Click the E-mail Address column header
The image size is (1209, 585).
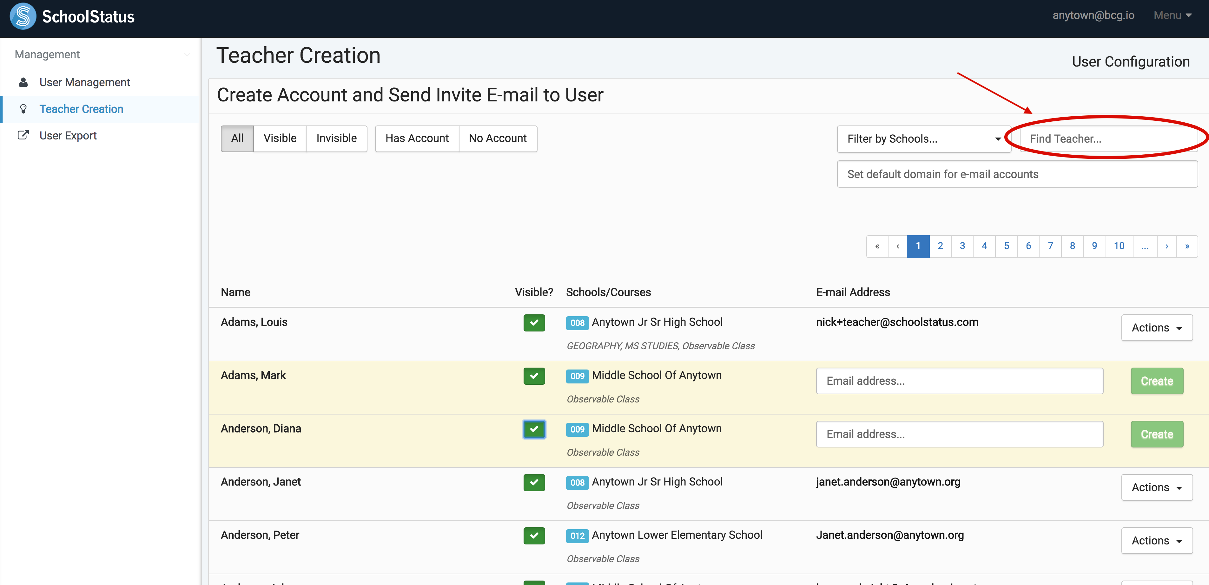pyautogui.click(x=853, y=292)
